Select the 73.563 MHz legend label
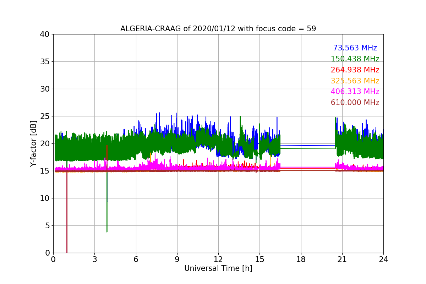Screen dimensions: 426x284 (355, 48)
